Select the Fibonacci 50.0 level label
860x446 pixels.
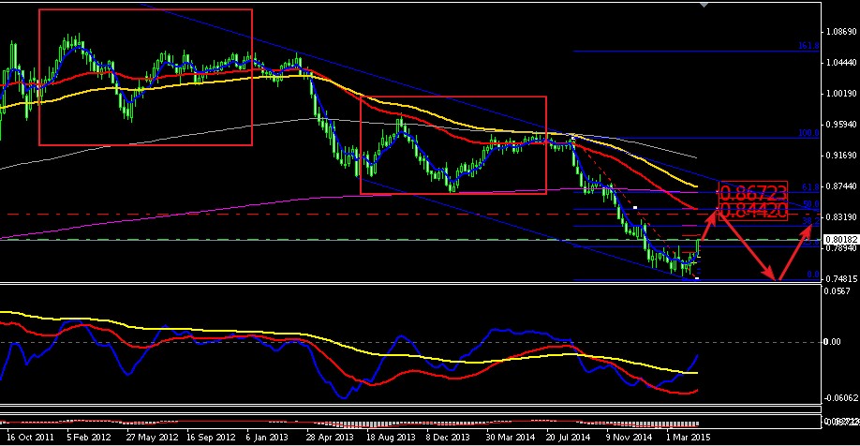tap(810, 204)
